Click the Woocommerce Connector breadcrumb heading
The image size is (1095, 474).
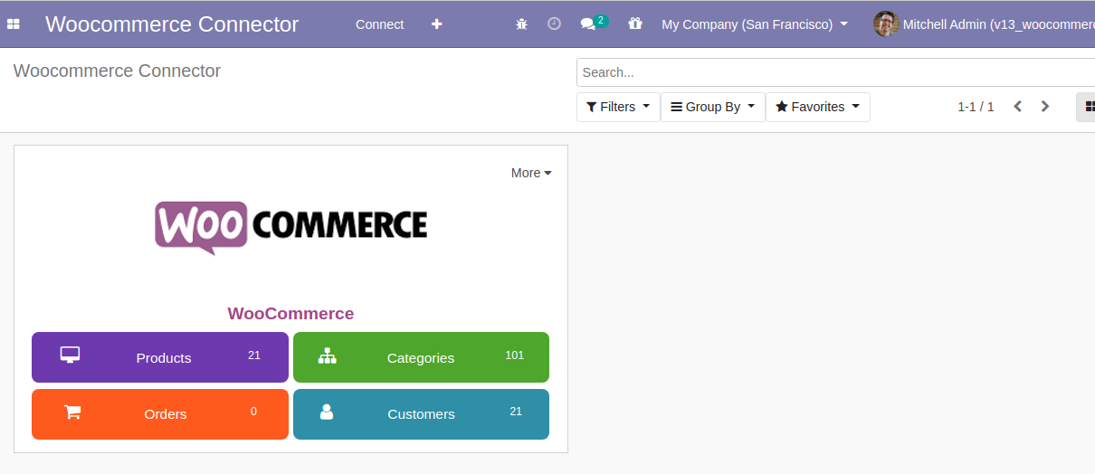pyautogui.click(x=117, y=71)
